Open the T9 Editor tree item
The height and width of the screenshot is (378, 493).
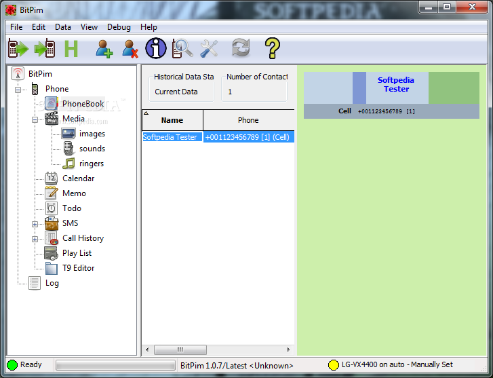(x=78, y=268)
